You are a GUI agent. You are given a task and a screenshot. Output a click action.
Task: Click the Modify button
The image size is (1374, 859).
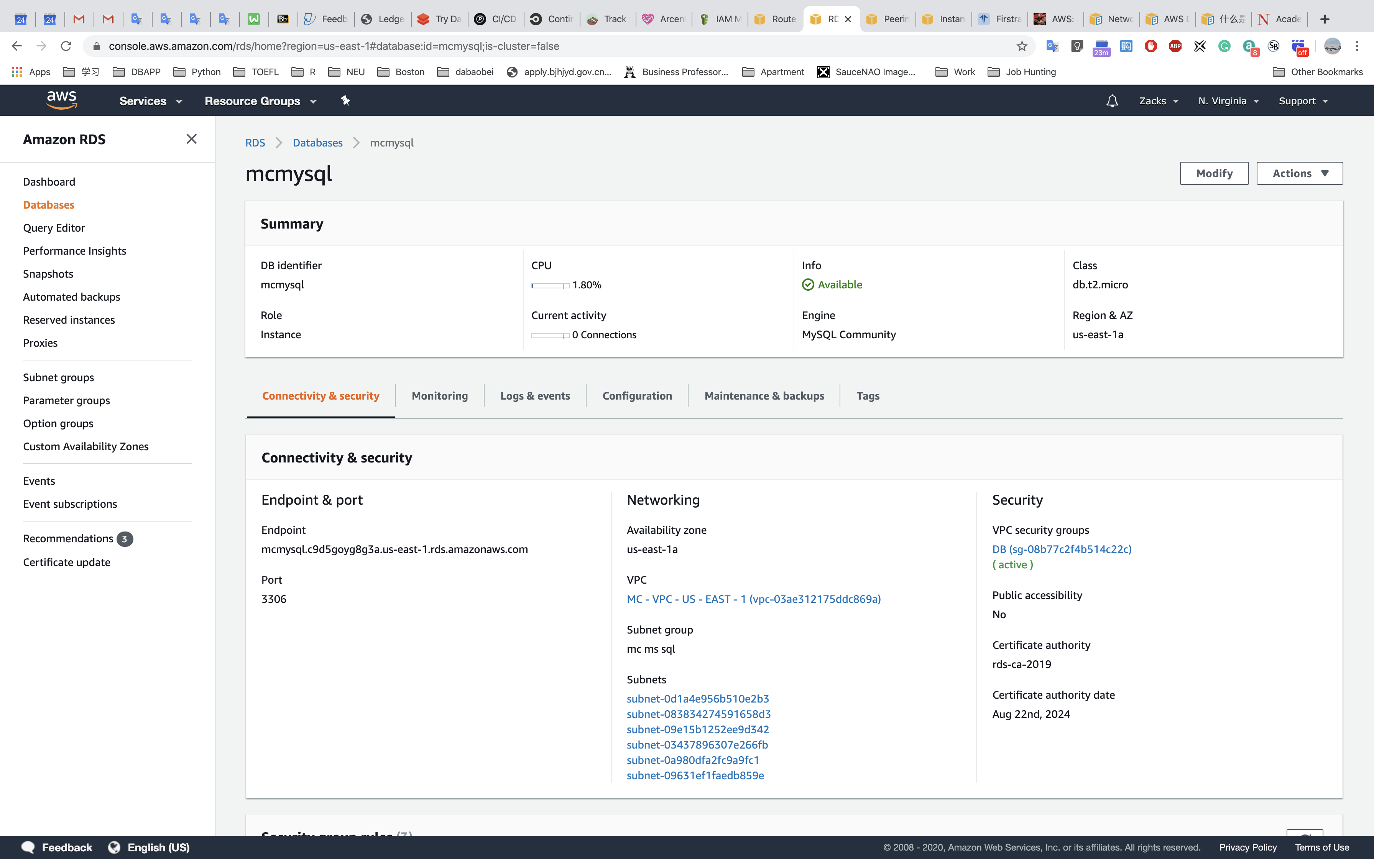tap(1214, 173)
